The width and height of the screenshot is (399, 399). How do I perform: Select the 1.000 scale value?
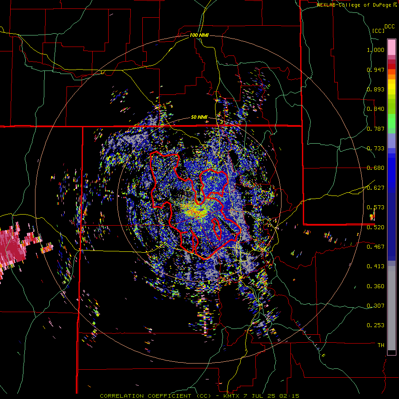(376, 50)
